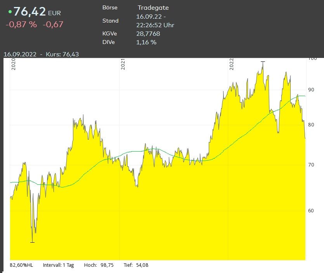This screenshot has height=273, width=324.
Task: Click the Tief: 54,08 value
Action: tap(136, 265)
